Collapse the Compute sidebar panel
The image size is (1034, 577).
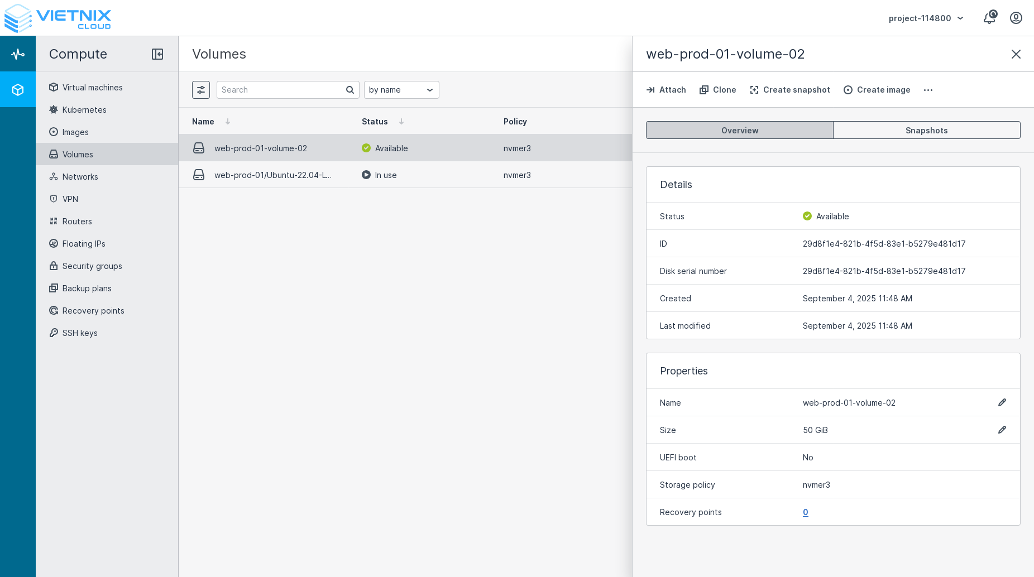click(x=157, y=54)
